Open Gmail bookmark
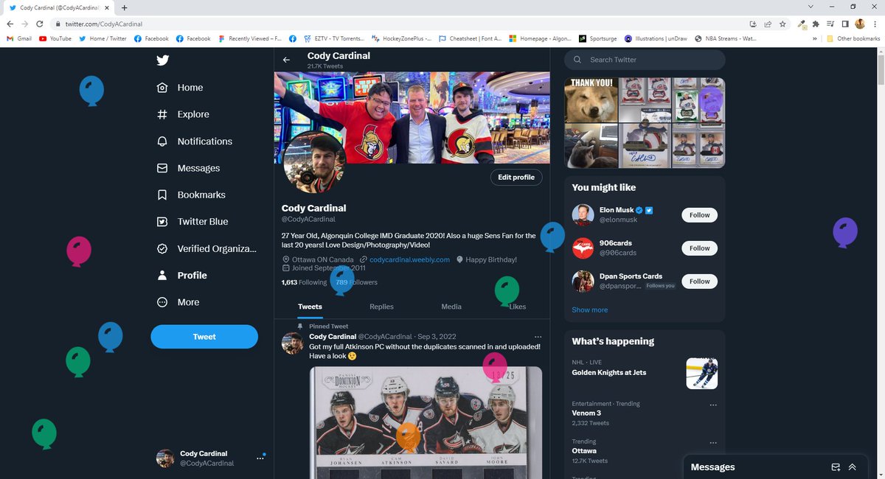Screen dimensions: 885x479 pos(19,38)
